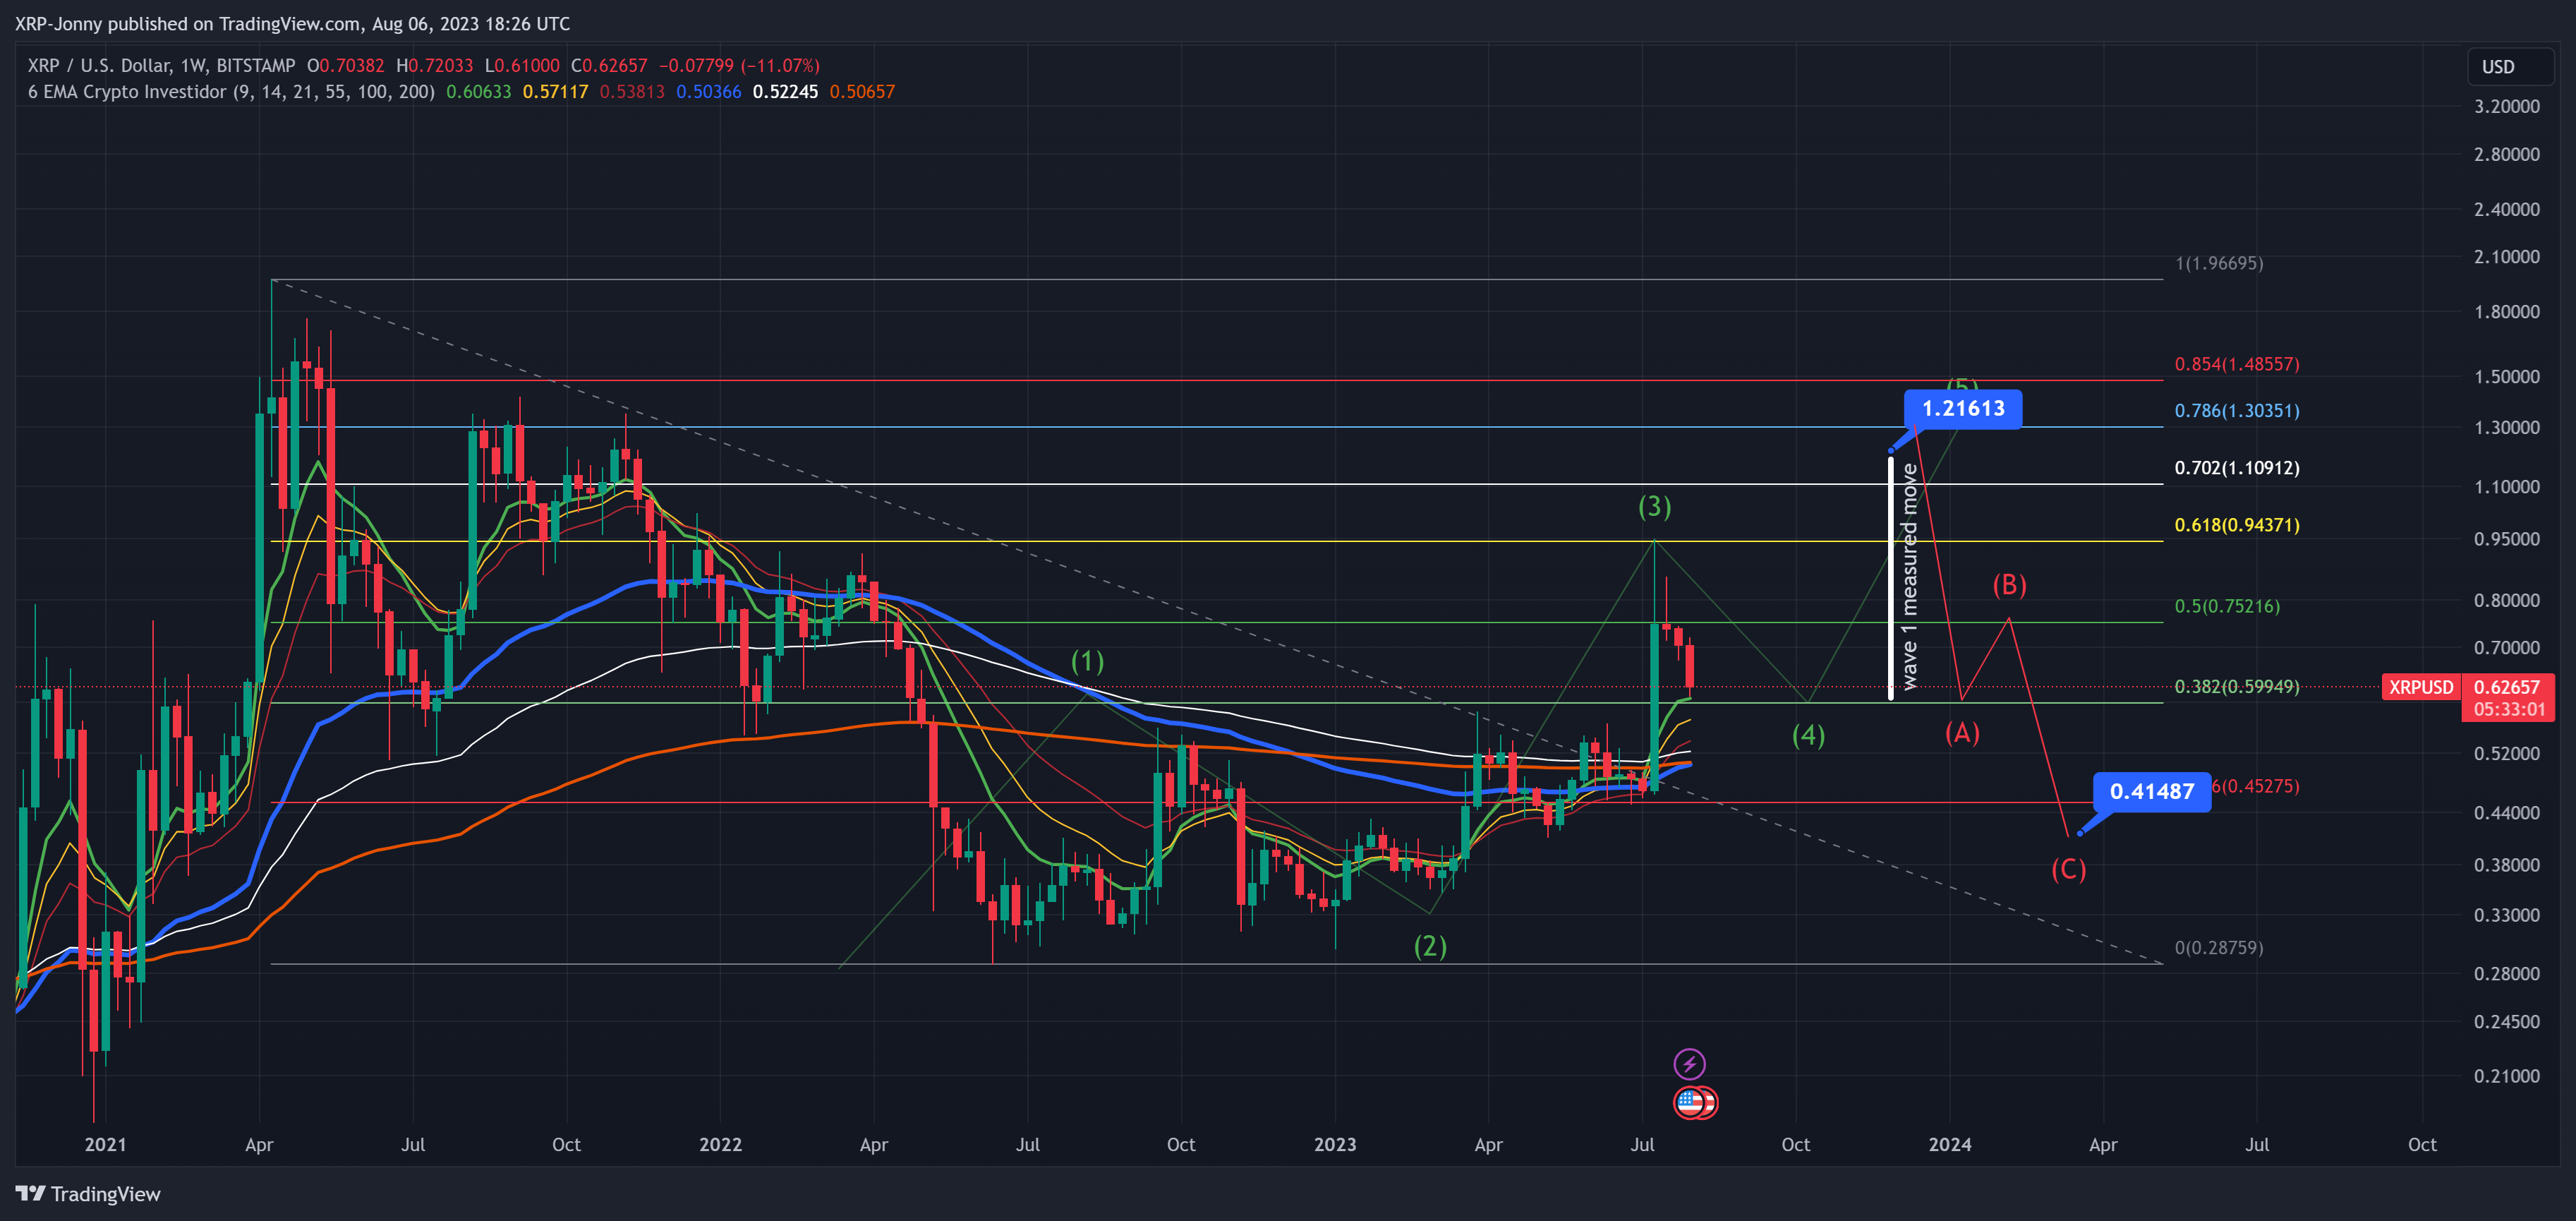
Task: Click the 6 EMA Crypto Investidor indicator title
Action: [231, 92]
